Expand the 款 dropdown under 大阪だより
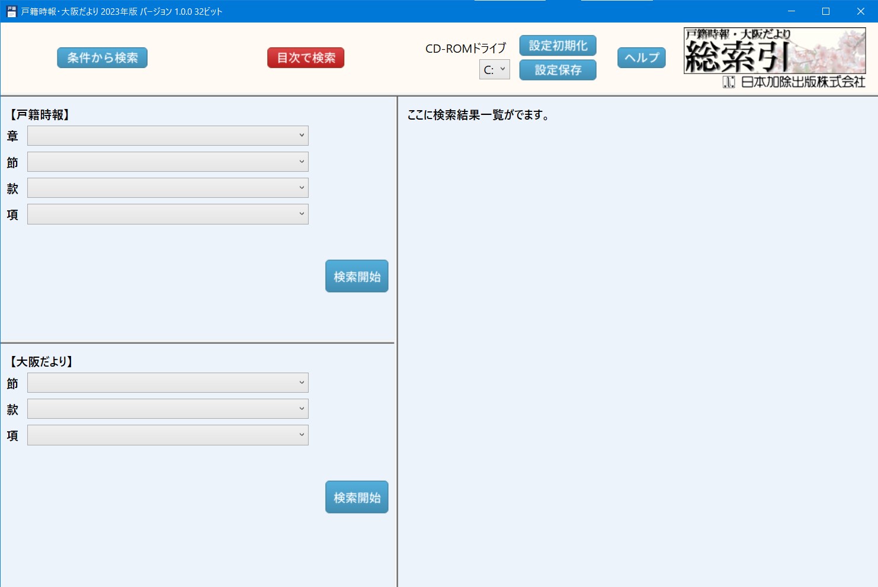The image size is (878, 587). tap(168, 409)
